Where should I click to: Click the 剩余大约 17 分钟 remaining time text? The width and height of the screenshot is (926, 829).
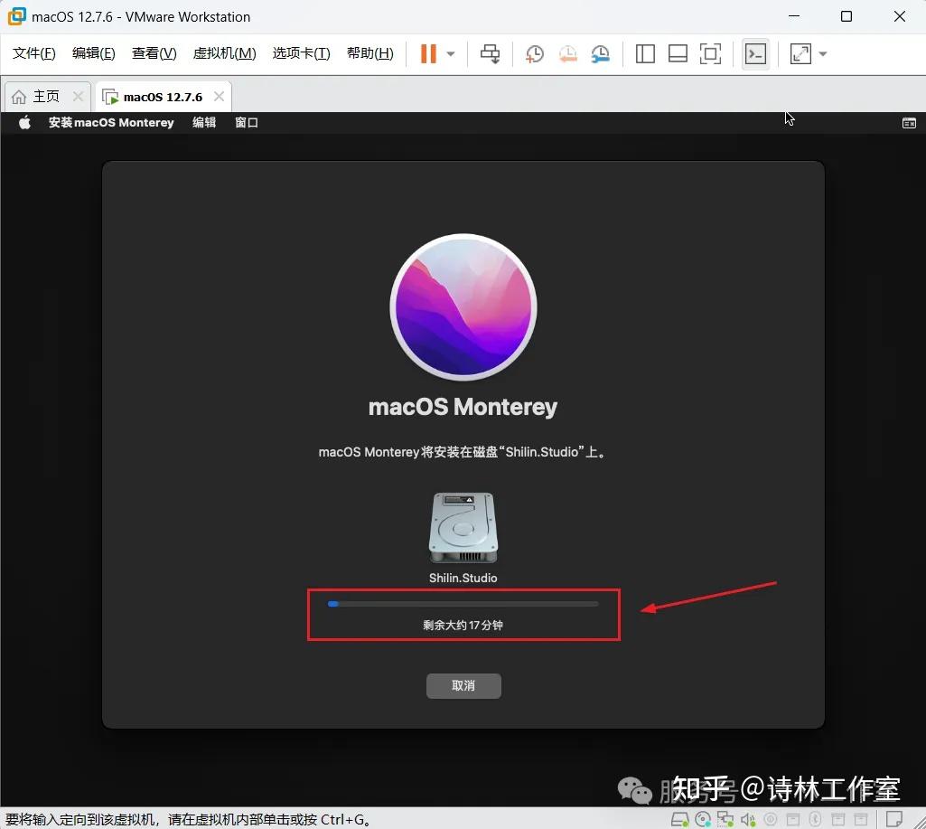[463, 626]
